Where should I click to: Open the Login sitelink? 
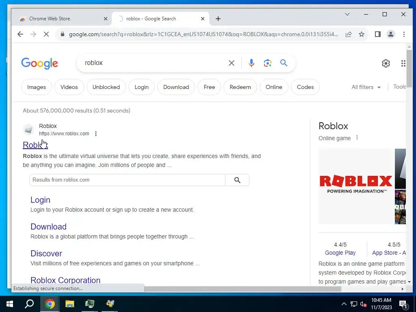(40, 200)
